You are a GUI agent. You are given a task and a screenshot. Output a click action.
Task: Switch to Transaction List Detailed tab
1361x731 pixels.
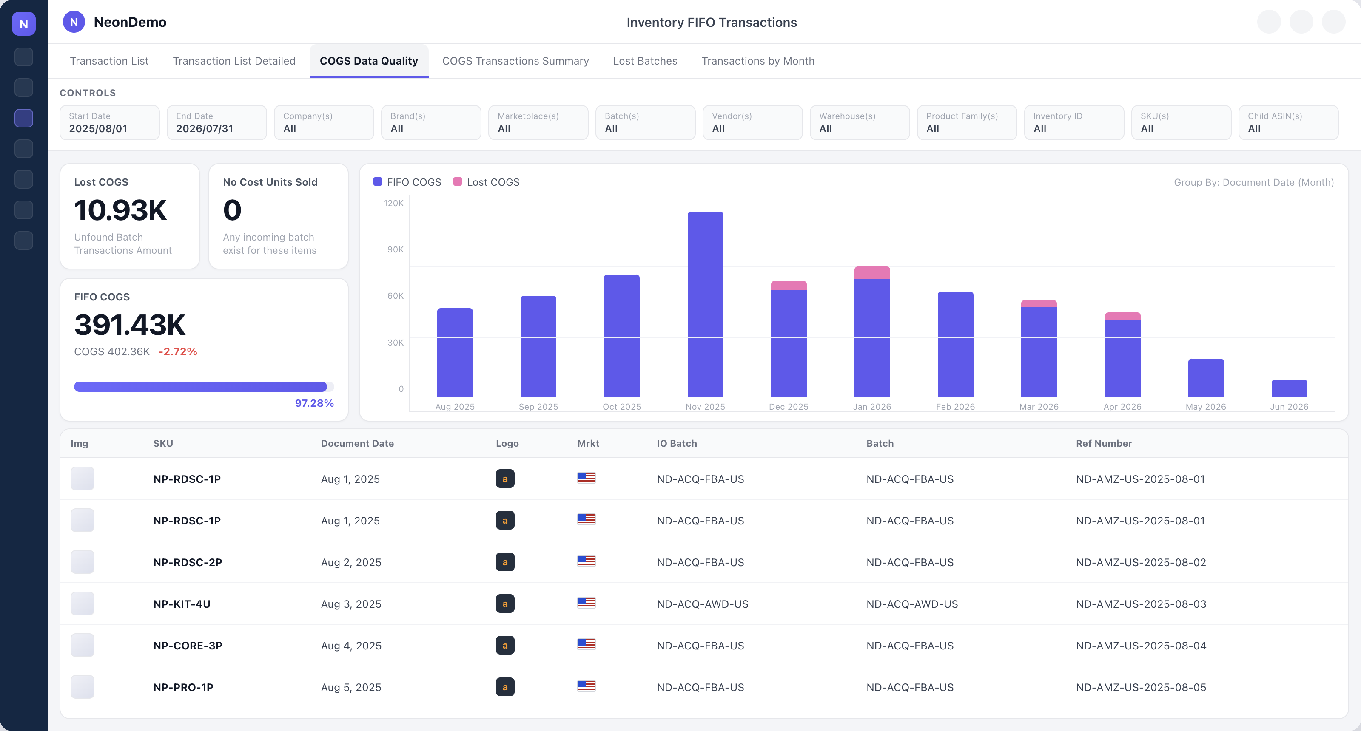click(x=234, y=61)
